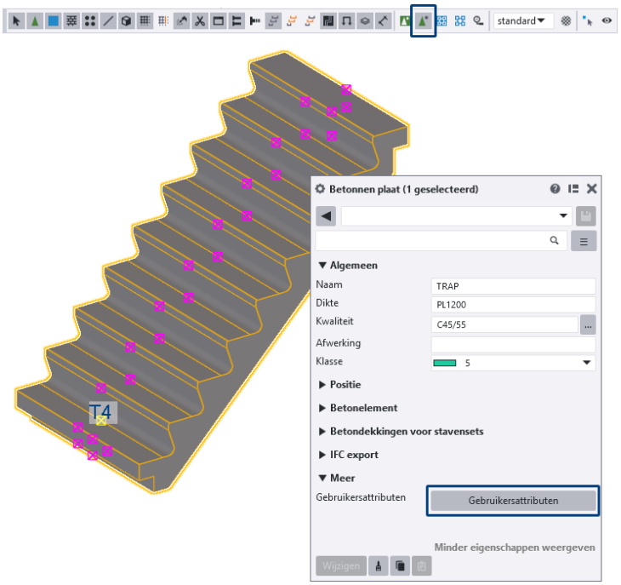Viewport: 621px width, 585px height.
Task: Click the magnifier icon in search field
Action: coord(554,241)
